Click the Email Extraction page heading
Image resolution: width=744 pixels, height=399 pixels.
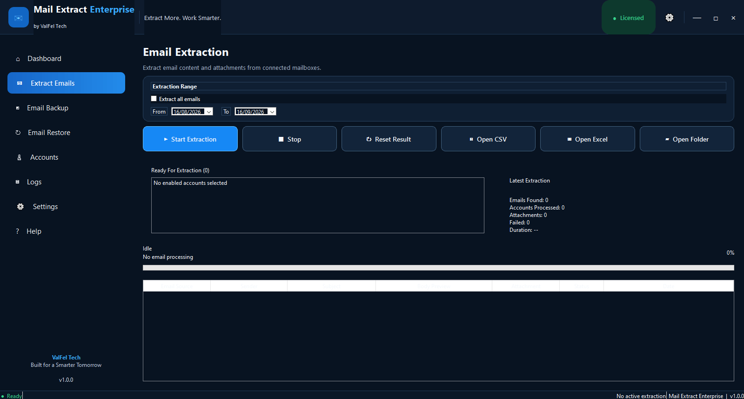click(186, 52)
